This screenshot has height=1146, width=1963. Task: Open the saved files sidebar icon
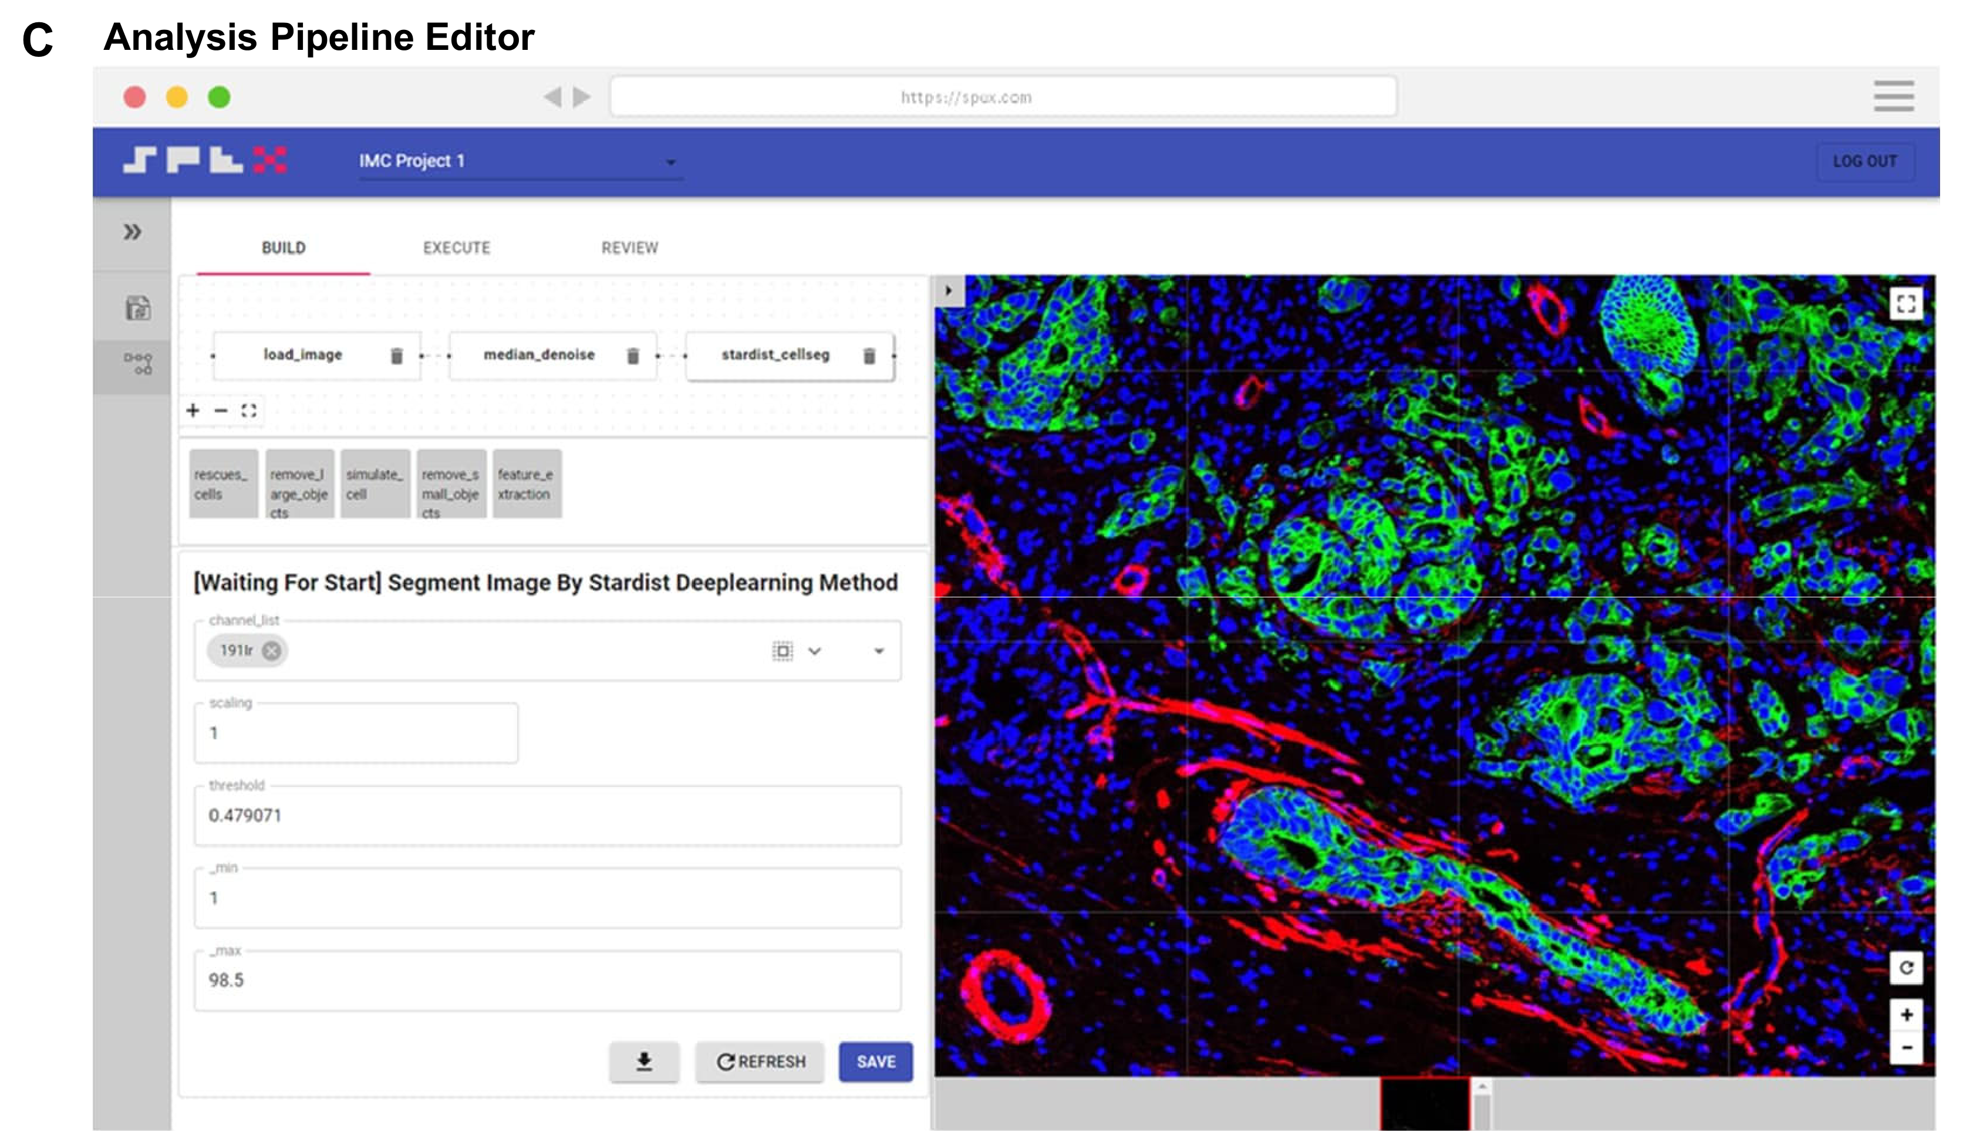[x=138, y=308]
